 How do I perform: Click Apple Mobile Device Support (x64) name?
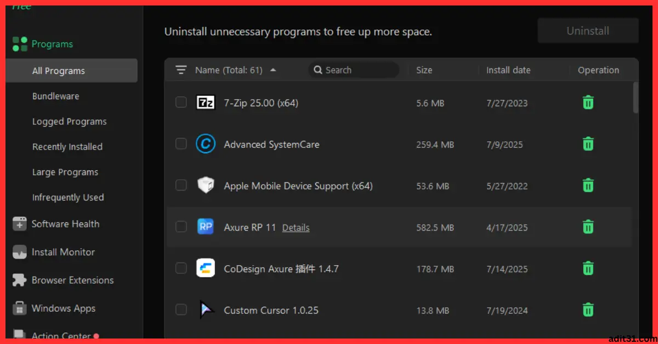[298, 186]
